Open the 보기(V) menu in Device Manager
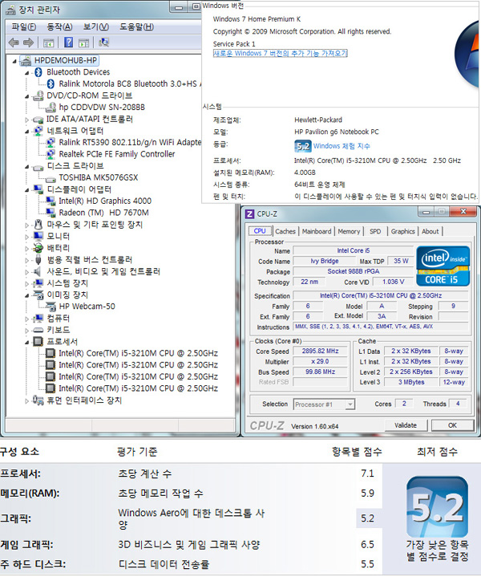Image resolution: width=481 pixels, height=577 pixels. point(95,26)
